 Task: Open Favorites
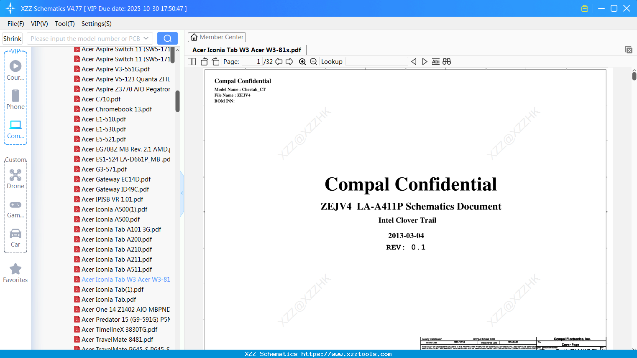pos(15,273)
